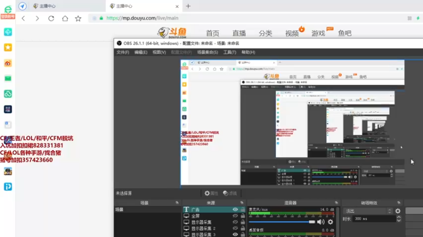This screenshot has width=423, height=237.
Task: Open source filters button
Action: tap(230, 193)
